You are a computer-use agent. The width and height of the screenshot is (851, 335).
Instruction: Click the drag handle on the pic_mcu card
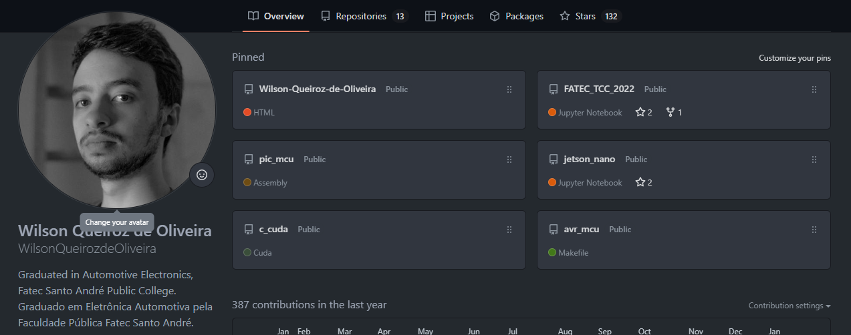[x=509, y=159]
